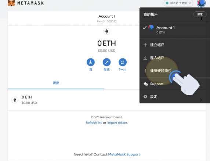The image size is (210, 161).
Task: Open the MetaMask Support link
Action: coord(124,154)
